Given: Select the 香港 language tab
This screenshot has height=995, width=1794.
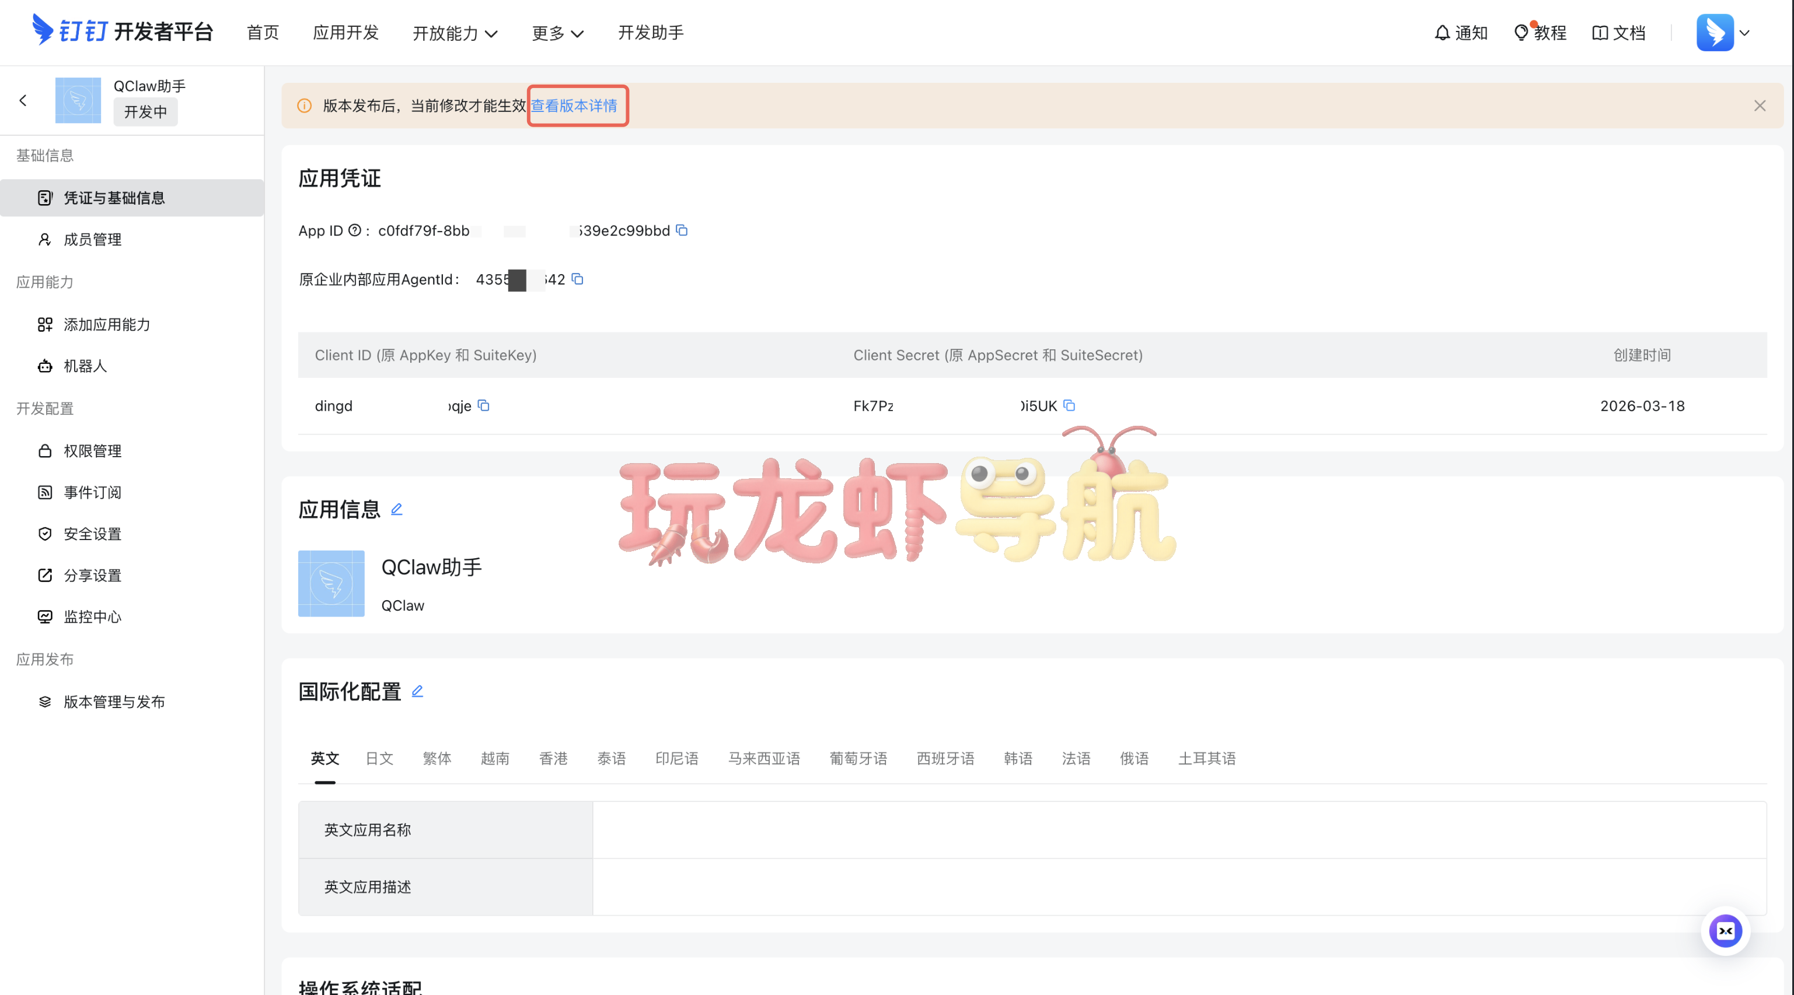Looking at the screenshot, I should click(x=553, y=758).
